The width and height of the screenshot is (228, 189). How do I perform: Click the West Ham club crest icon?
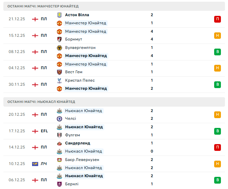pos(59,72)
